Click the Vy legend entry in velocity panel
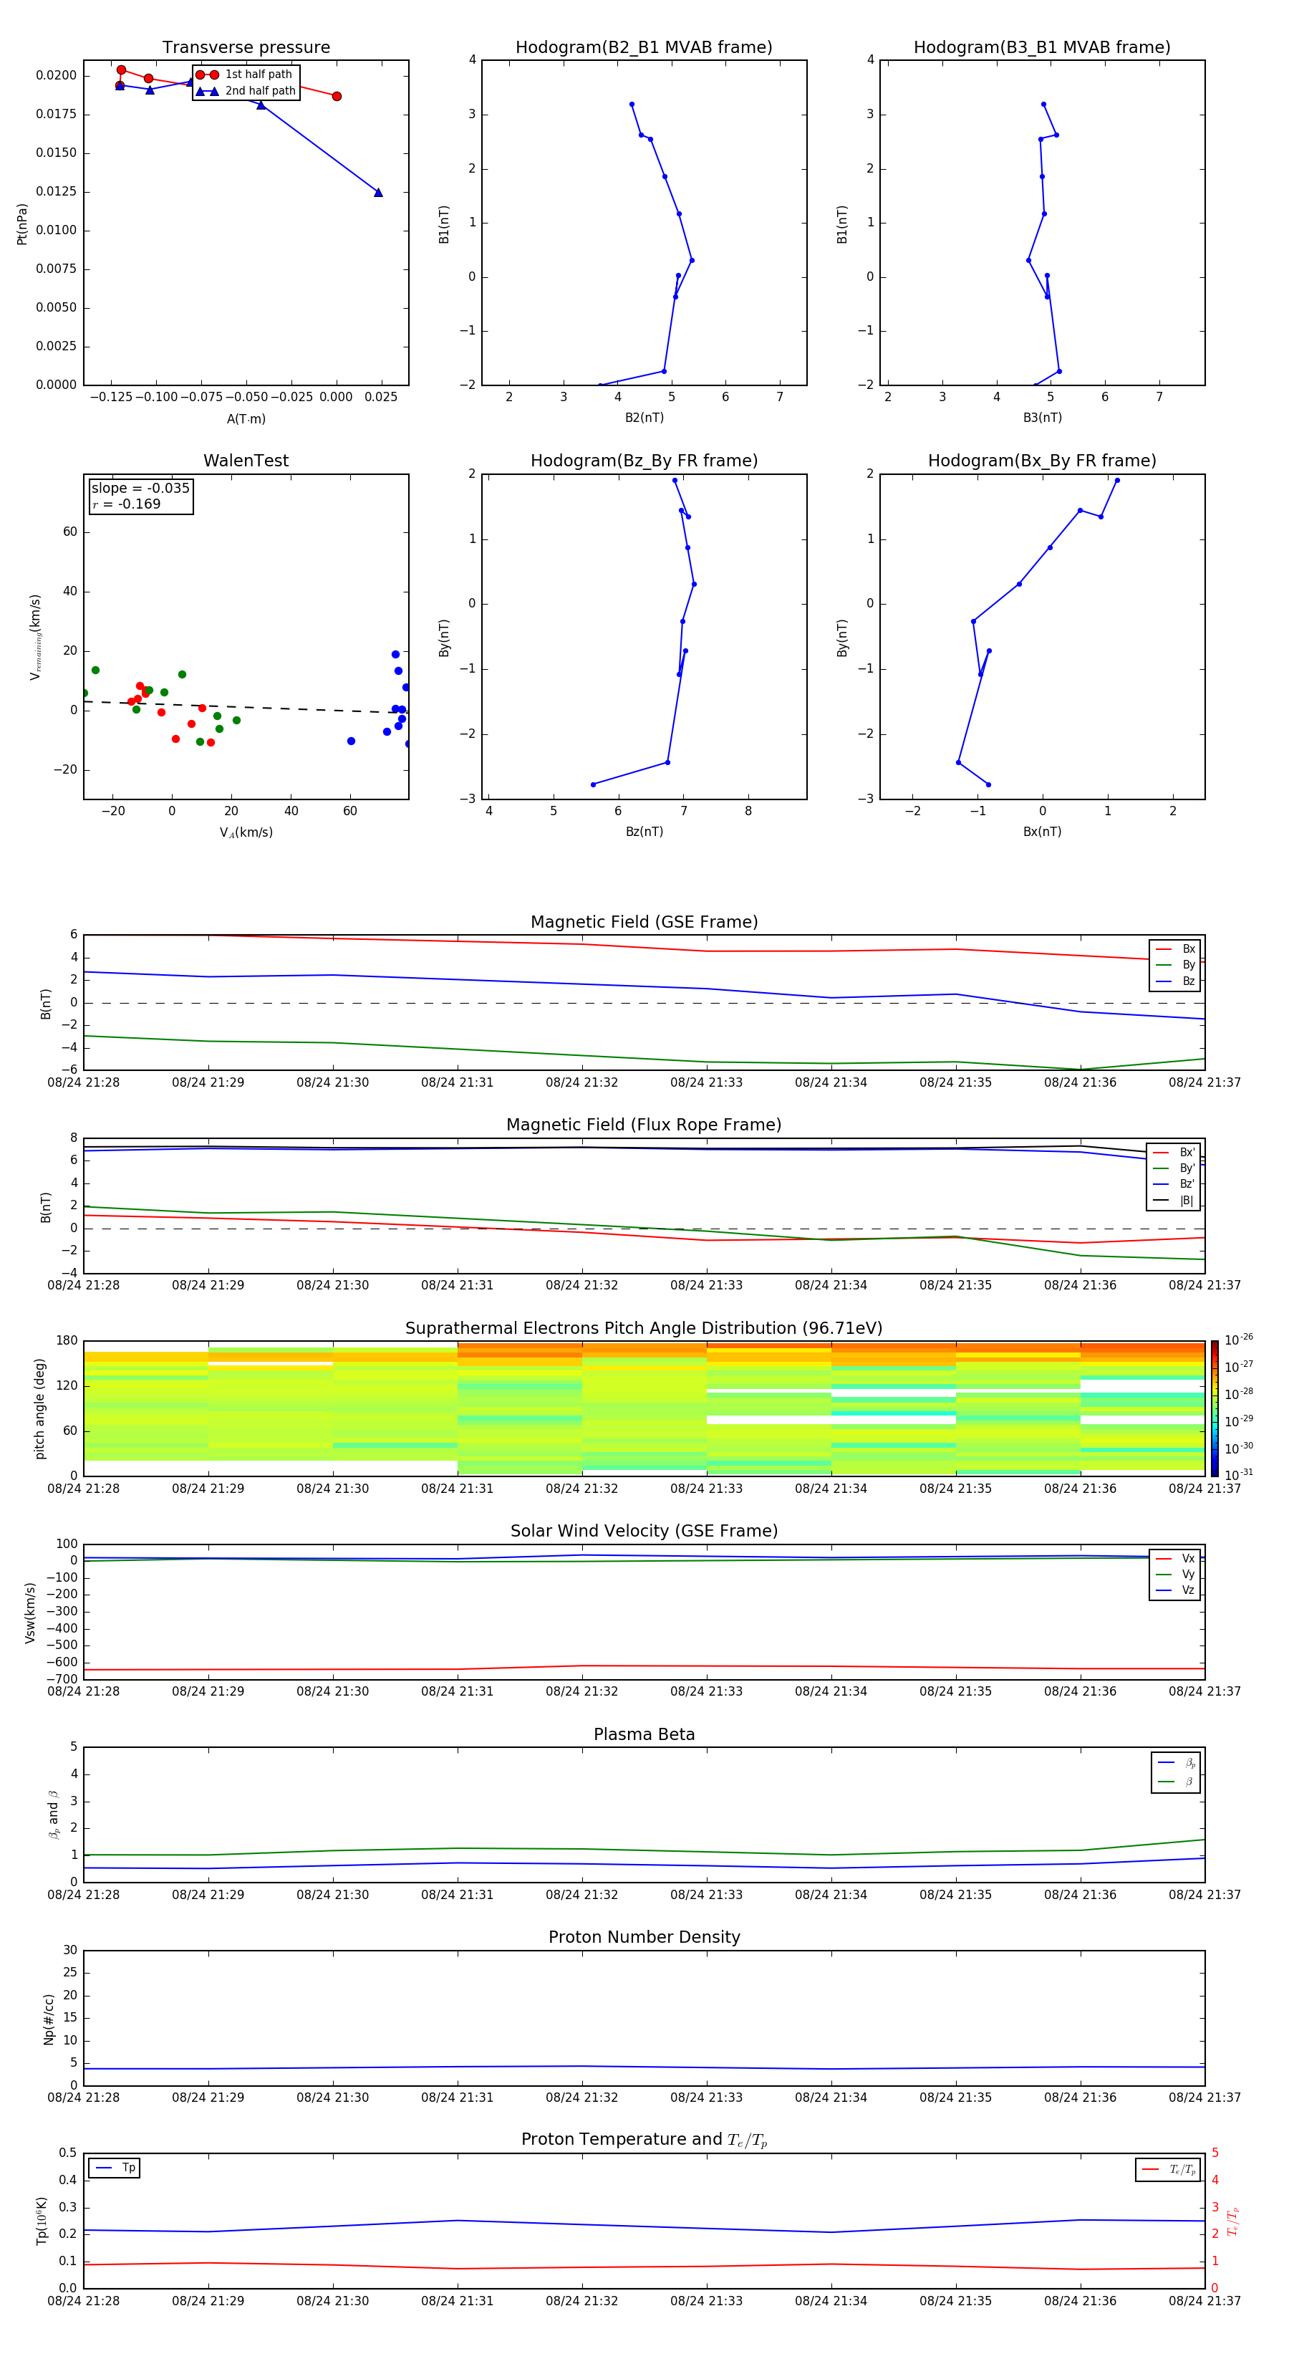 tap(1175, 1575)
